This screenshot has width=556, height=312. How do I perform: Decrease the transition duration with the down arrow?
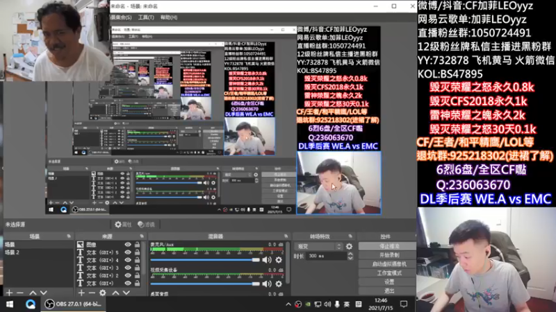[350, 258]
